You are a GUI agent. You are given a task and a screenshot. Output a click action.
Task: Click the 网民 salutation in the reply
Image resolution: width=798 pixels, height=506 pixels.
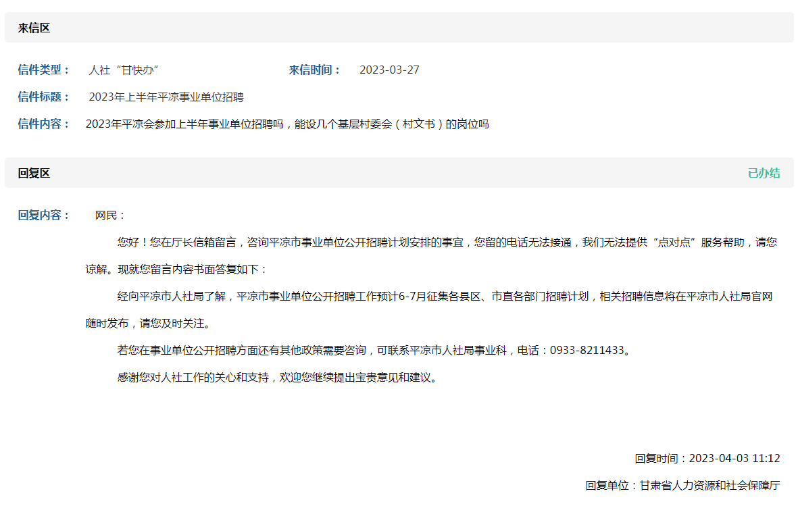pos(111,216)
